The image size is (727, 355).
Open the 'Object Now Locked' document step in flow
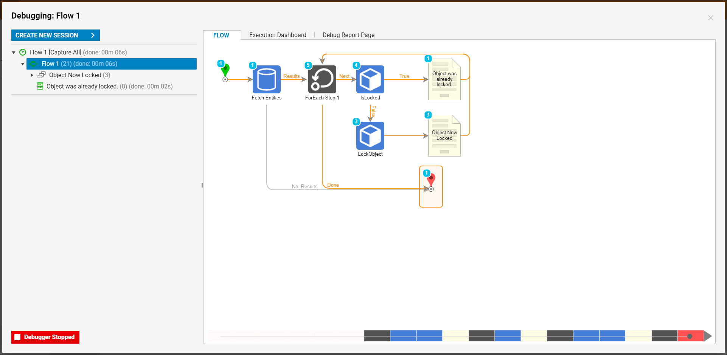click(444, 136)
